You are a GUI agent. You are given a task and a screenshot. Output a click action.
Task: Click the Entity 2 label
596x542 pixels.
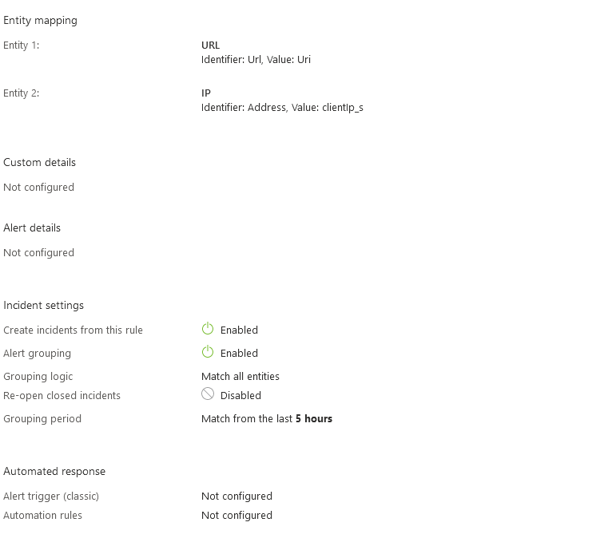(x=22, y=93)
